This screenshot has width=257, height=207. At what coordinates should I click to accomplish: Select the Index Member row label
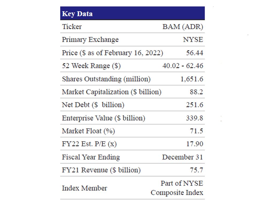click(x=85, y=188)
